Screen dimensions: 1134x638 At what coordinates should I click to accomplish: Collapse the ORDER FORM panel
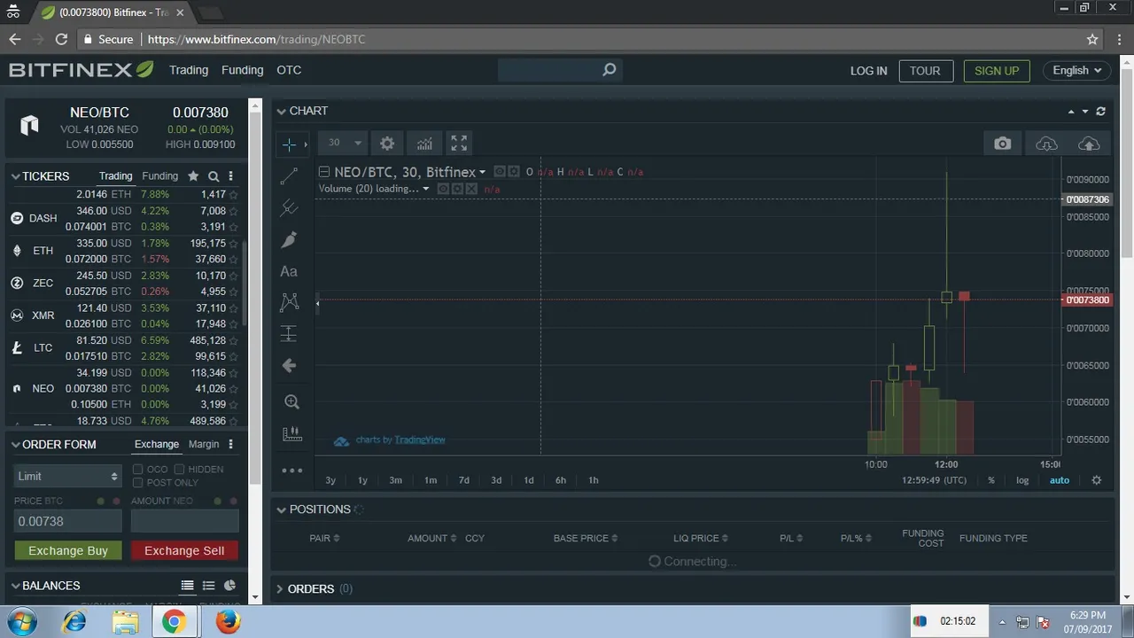click(x=15, y=445)
